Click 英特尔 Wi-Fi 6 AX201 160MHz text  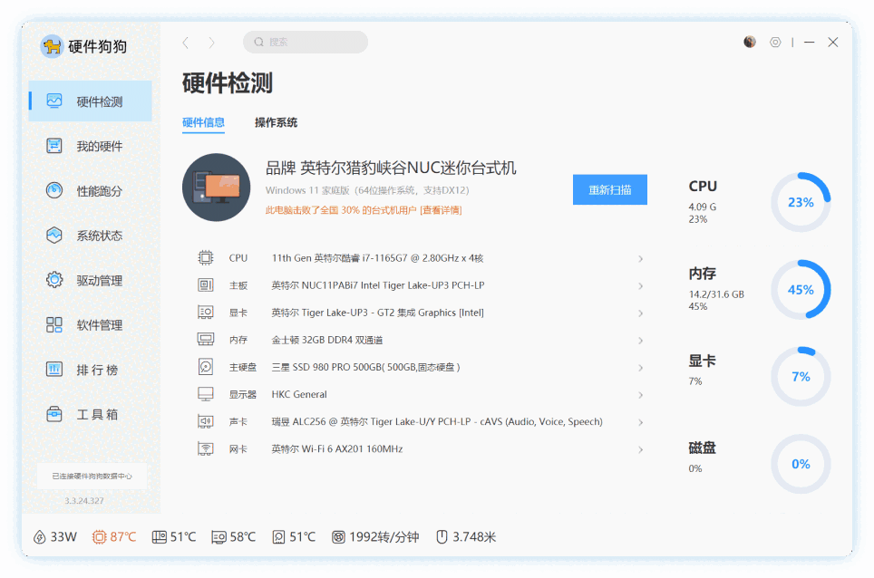(337, 448)
